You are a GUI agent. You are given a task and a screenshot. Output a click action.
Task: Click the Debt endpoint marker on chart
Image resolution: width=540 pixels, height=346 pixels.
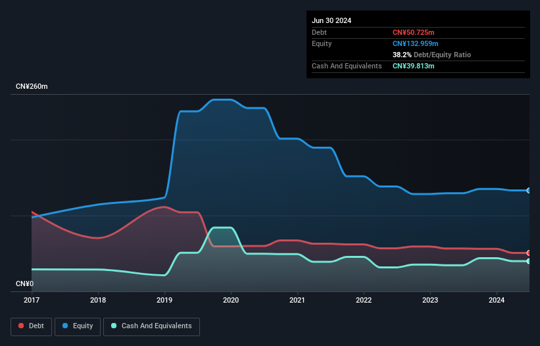point(529,253)
